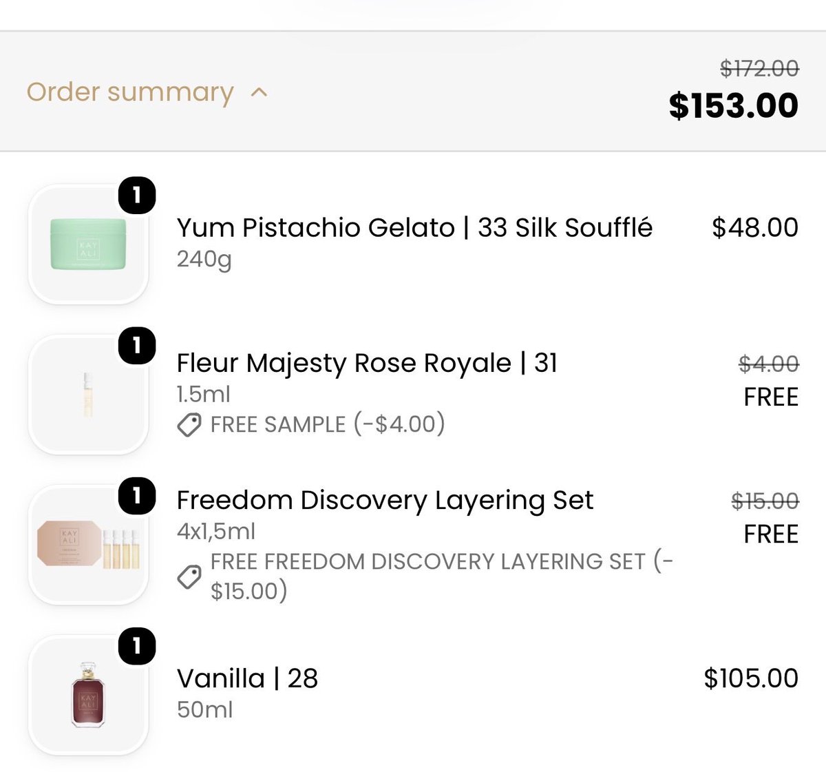Open the Yum Pistachio Gelato product thumbnail
This screenshot has height=772, width=826.
coord(88,245)
